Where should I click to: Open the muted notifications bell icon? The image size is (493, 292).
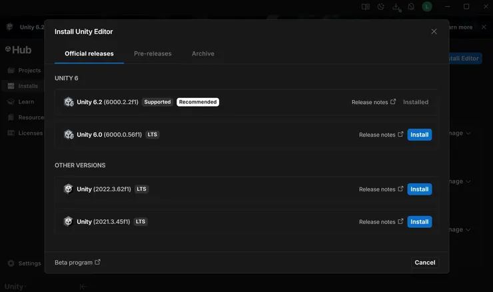[x=411, y=7]
